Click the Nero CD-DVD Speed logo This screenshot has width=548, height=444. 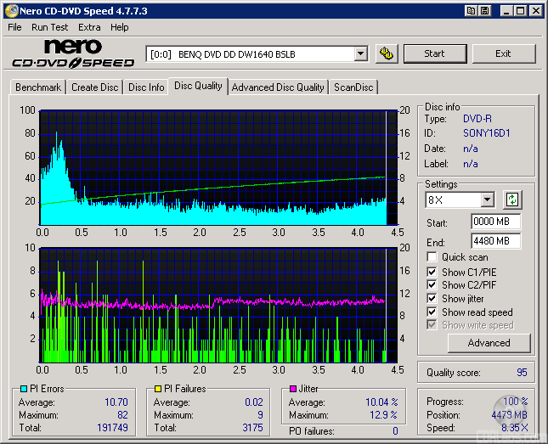73,53
